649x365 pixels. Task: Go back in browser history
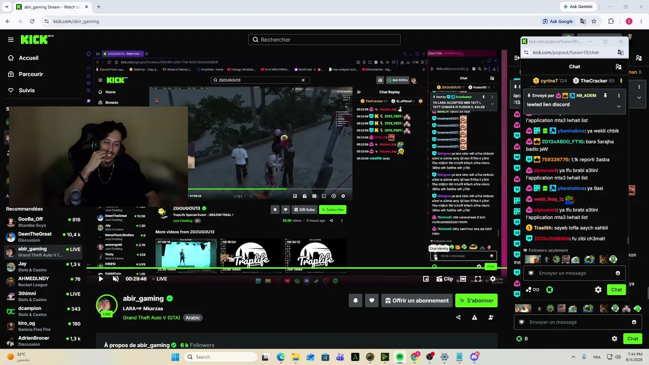coord(8,21)
